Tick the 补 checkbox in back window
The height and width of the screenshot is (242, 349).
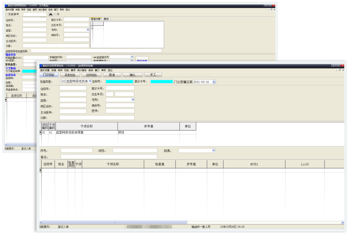click(x=55, y=14)
